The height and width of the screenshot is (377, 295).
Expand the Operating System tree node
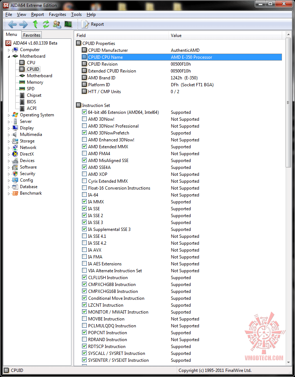(x=9, y=115)
